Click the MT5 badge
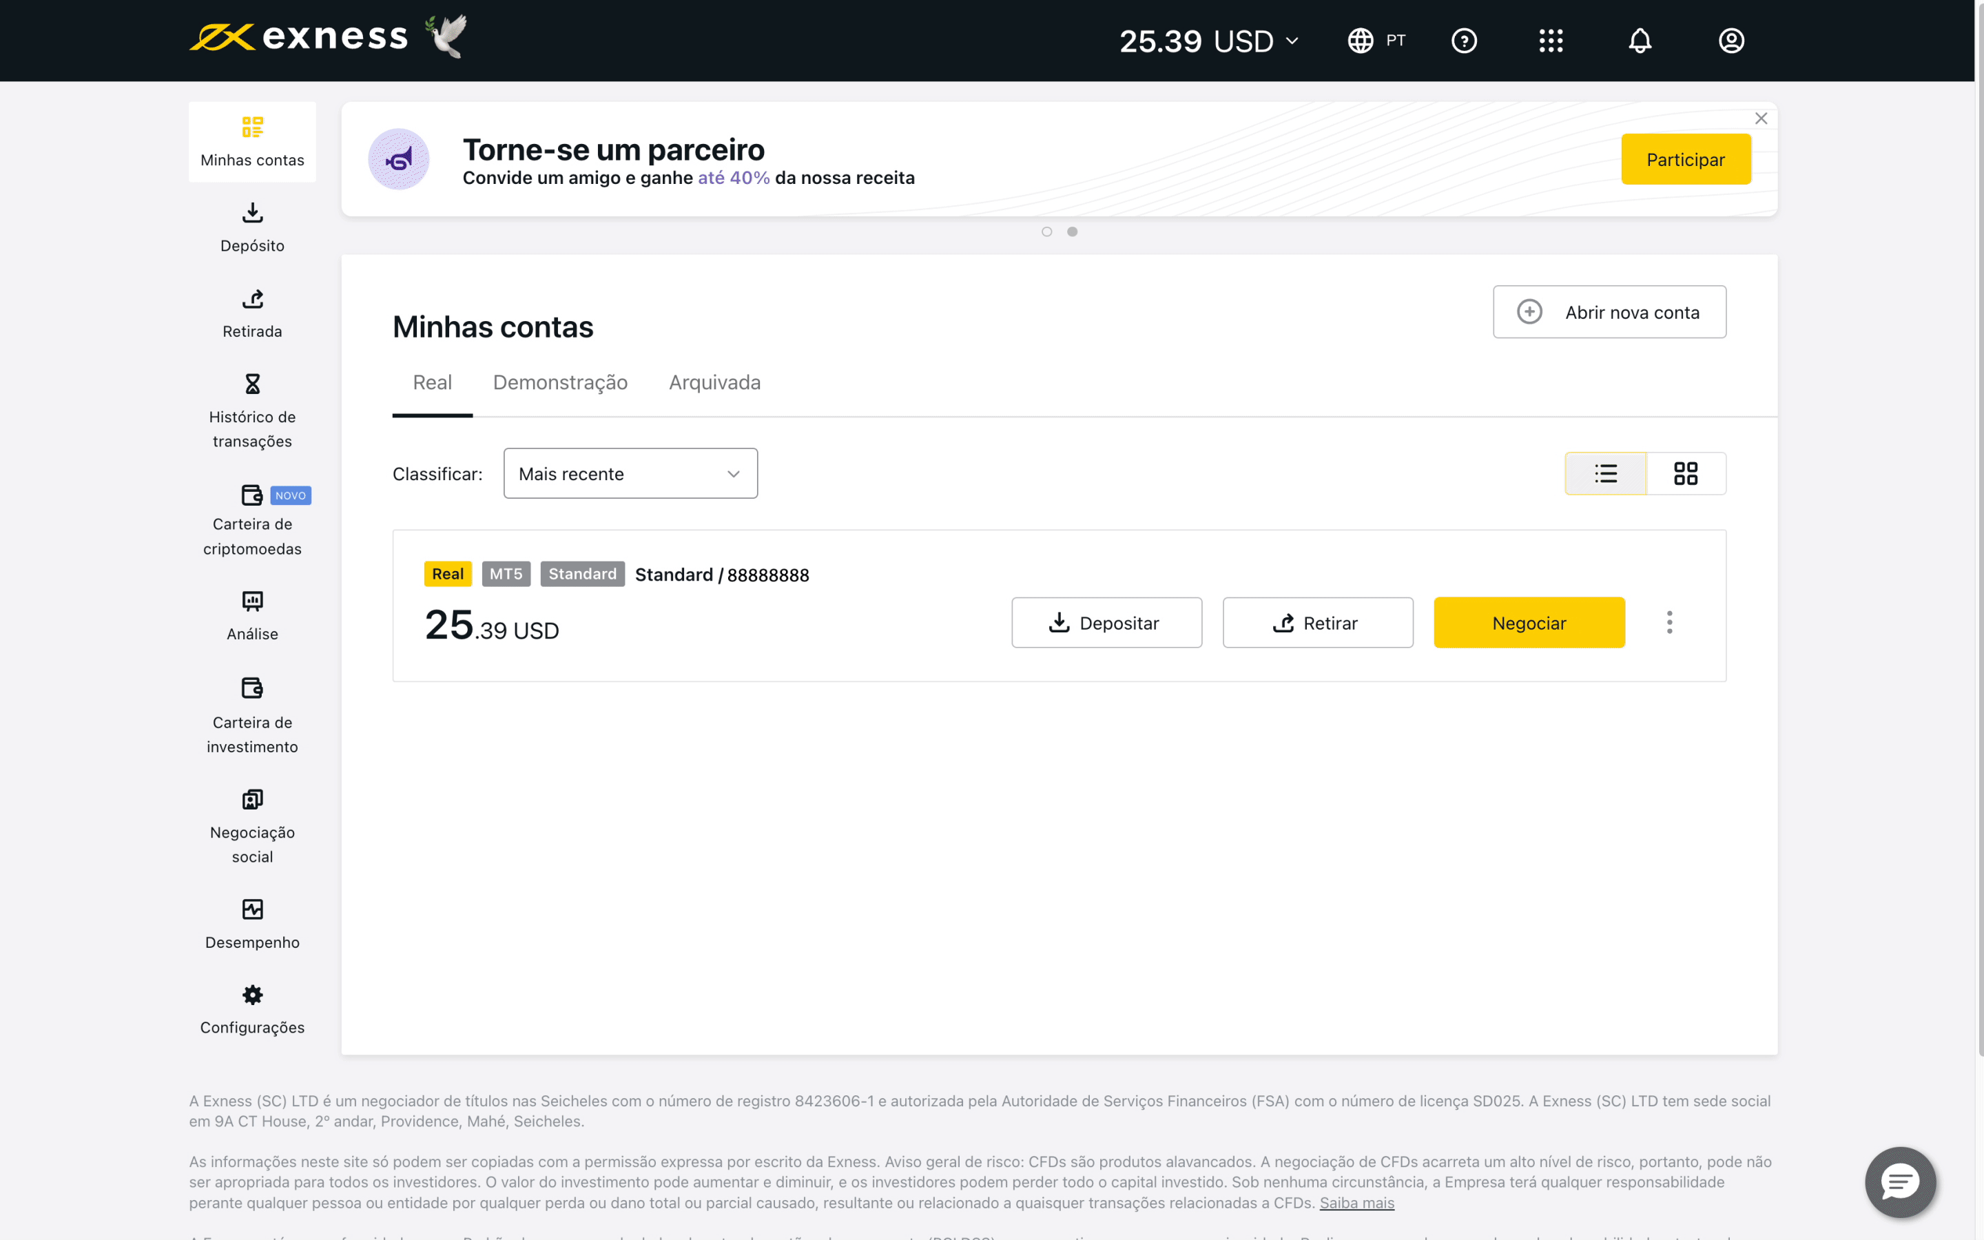The width and height of the screenshot is (1984, 1240). [x=506, y=574]
